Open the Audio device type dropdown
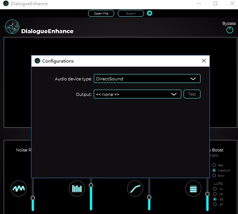 point(147,78)
